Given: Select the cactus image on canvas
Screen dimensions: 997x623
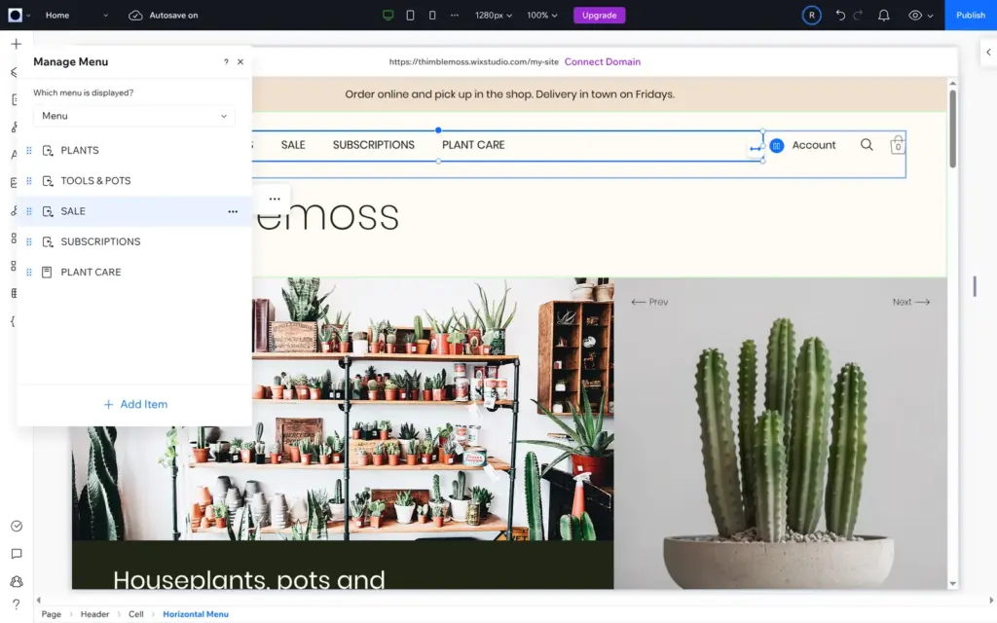Looking at the screenshot, I should (x=781, y=433).
